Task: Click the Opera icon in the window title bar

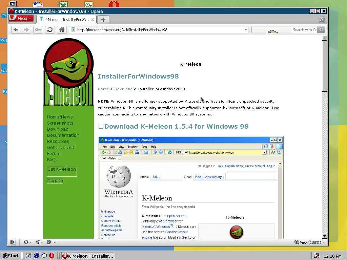Action: pyautogui.click(x=11, y=11)
